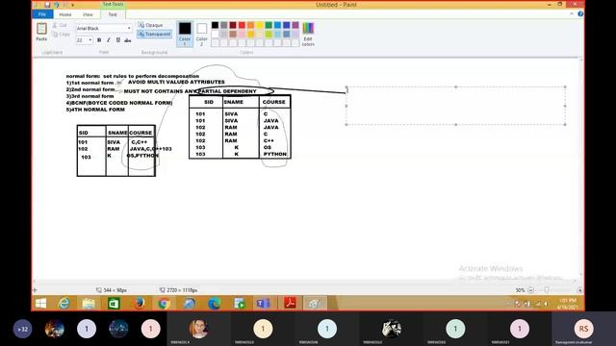Toggle Bold text formatting

click(99, 40)
